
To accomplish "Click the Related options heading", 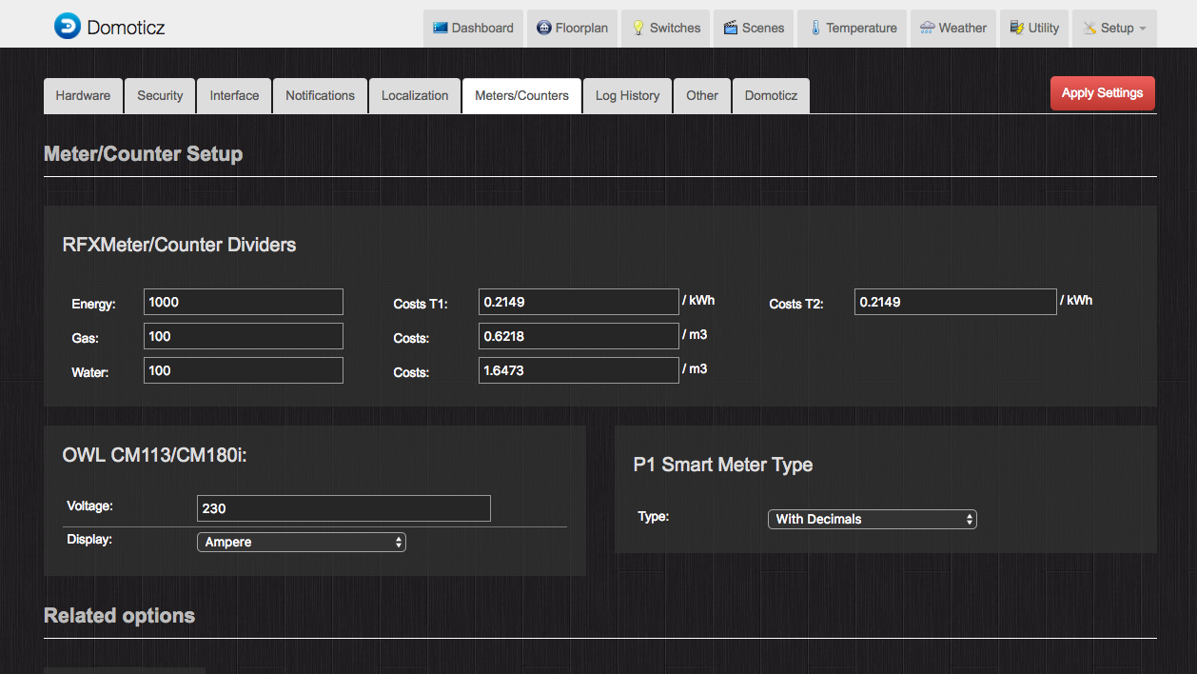I will click(119, 616).
